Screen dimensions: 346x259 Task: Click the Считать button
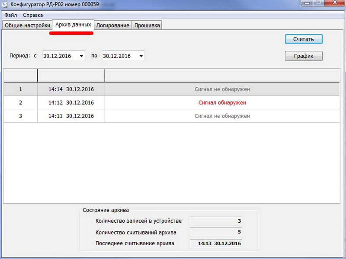click(304, 39)
